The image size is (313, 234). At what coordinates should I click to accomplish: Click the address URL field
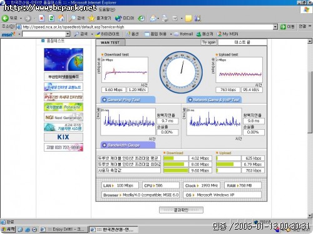click(146, 27)
